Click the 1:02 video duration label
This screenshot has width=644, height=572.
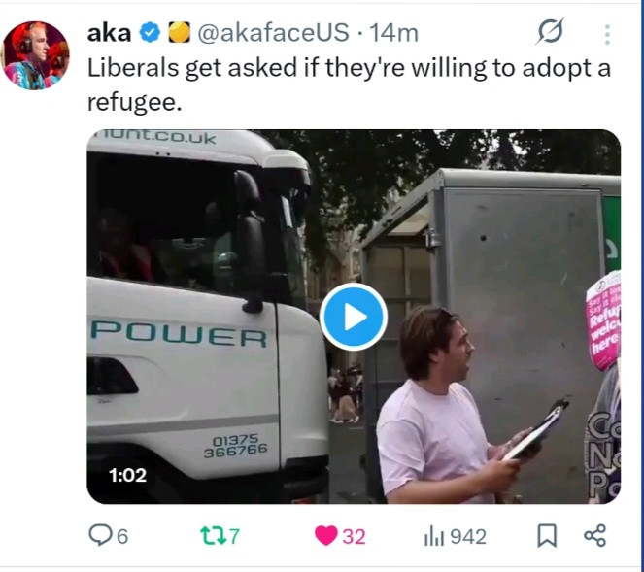coord(127,475)
